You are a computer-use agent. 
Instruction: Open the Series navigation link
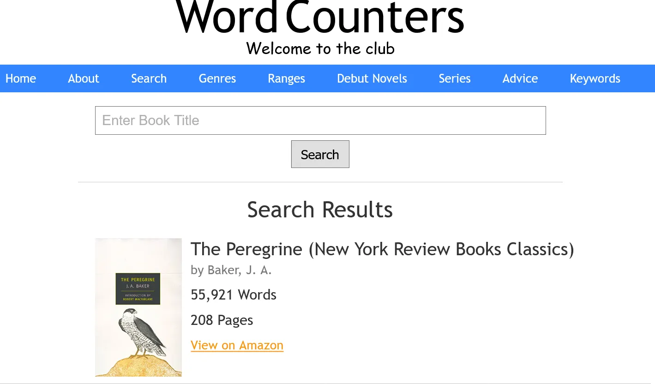pyautogui.click(x=455, y=78)
